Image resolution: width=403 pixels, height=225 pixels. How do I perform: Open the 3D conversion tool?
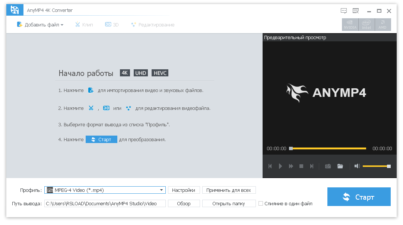[x=111, y=24]
